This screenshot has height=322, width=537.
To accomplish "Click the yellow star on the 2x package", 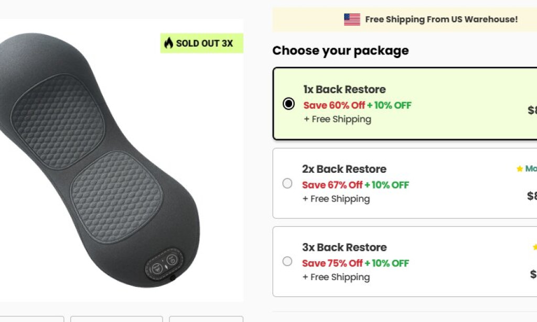I will (x=520, y=169).
